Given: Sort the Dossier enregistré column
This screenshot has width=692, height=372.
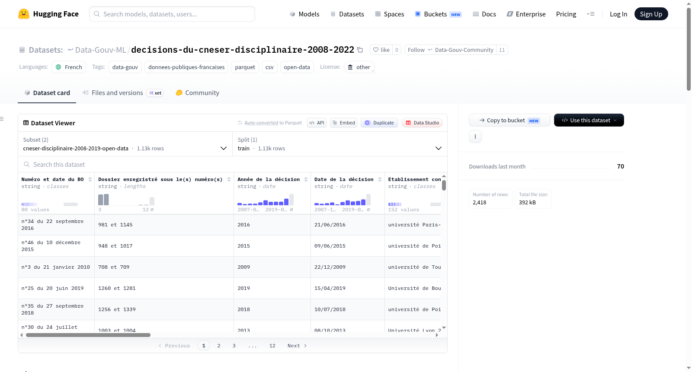Looking at the screenshot, I should 229,179.
